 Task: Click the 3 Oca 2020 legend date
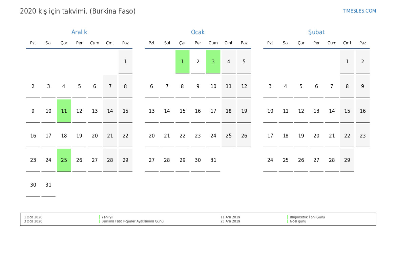point(33,221)
